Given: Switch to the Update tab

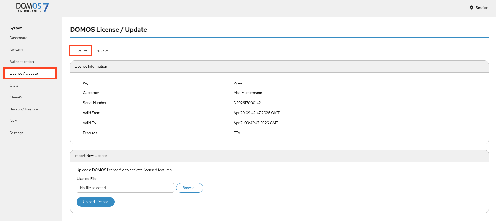Looking at the screenshot, I should [102, 50].
